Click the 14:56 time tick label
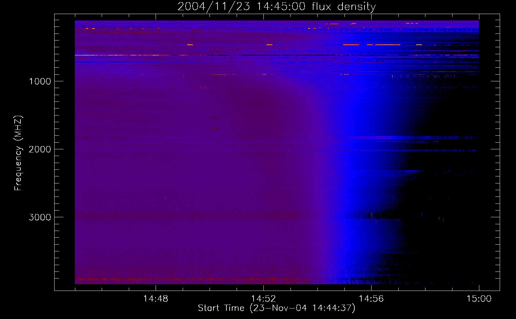Screen dimensions: 516x319 371,299
